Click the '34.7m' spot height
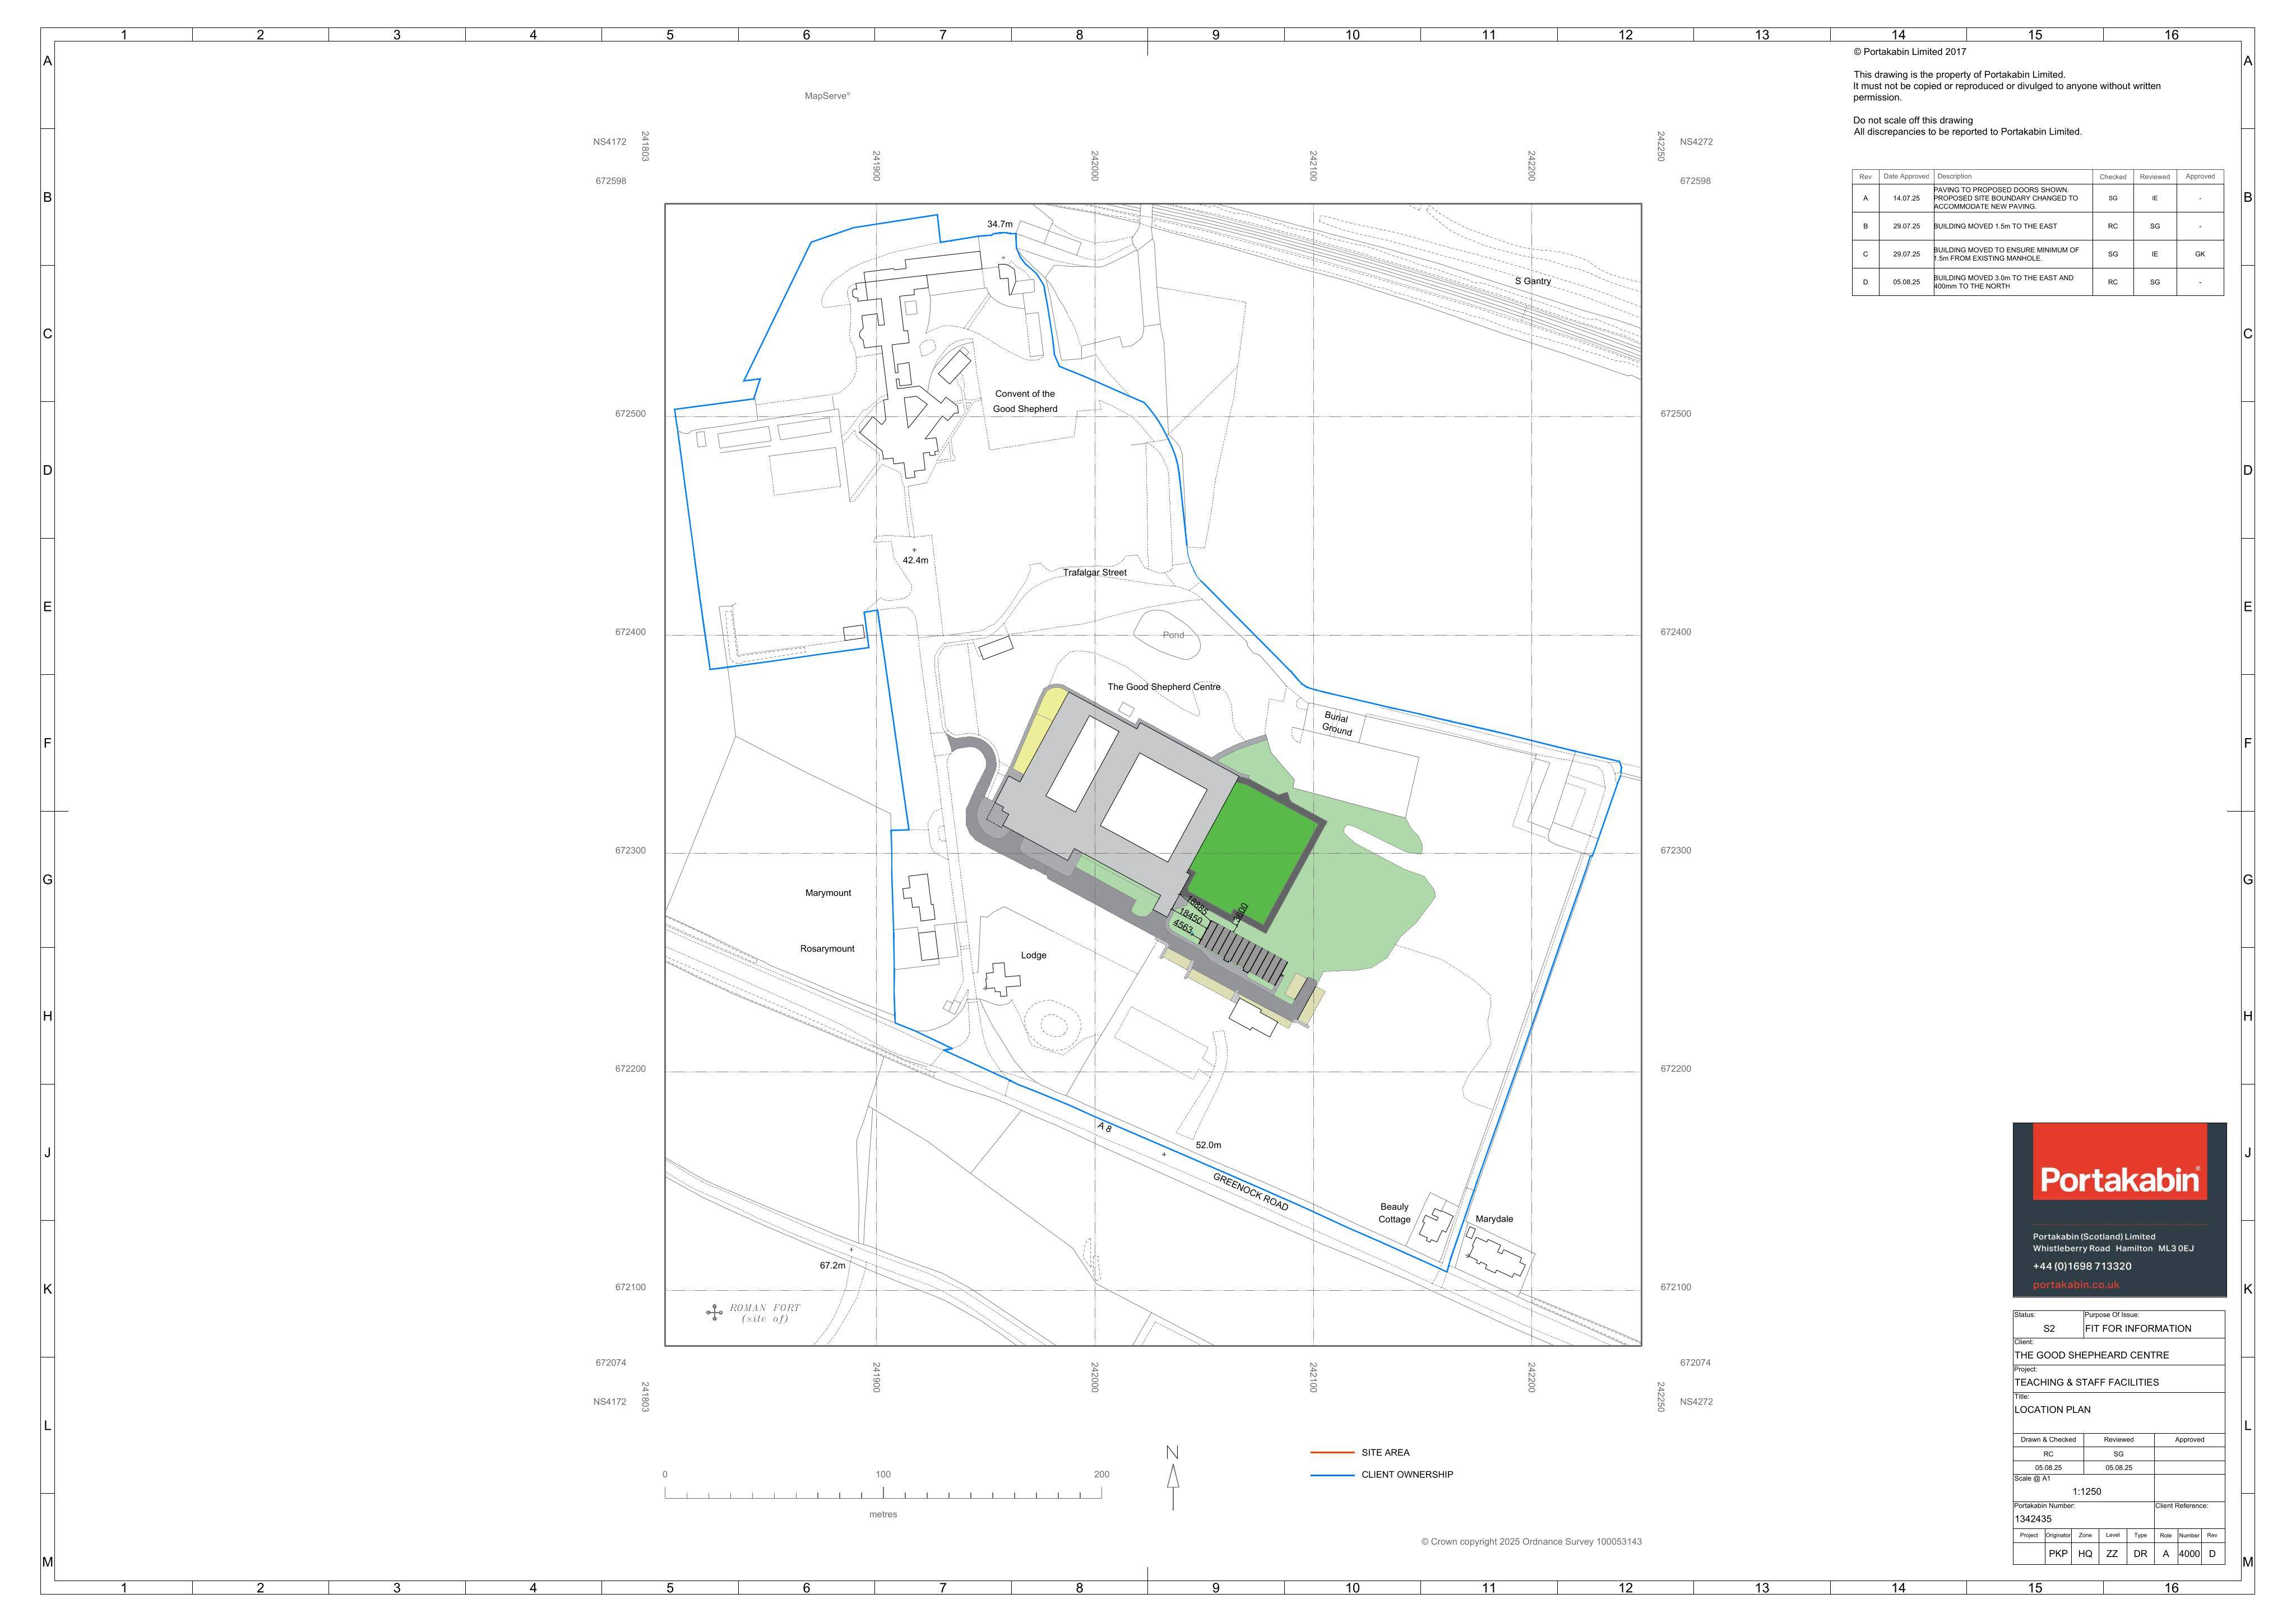The width and height of the screenshot is (2296, 1622). [1000, 224]
